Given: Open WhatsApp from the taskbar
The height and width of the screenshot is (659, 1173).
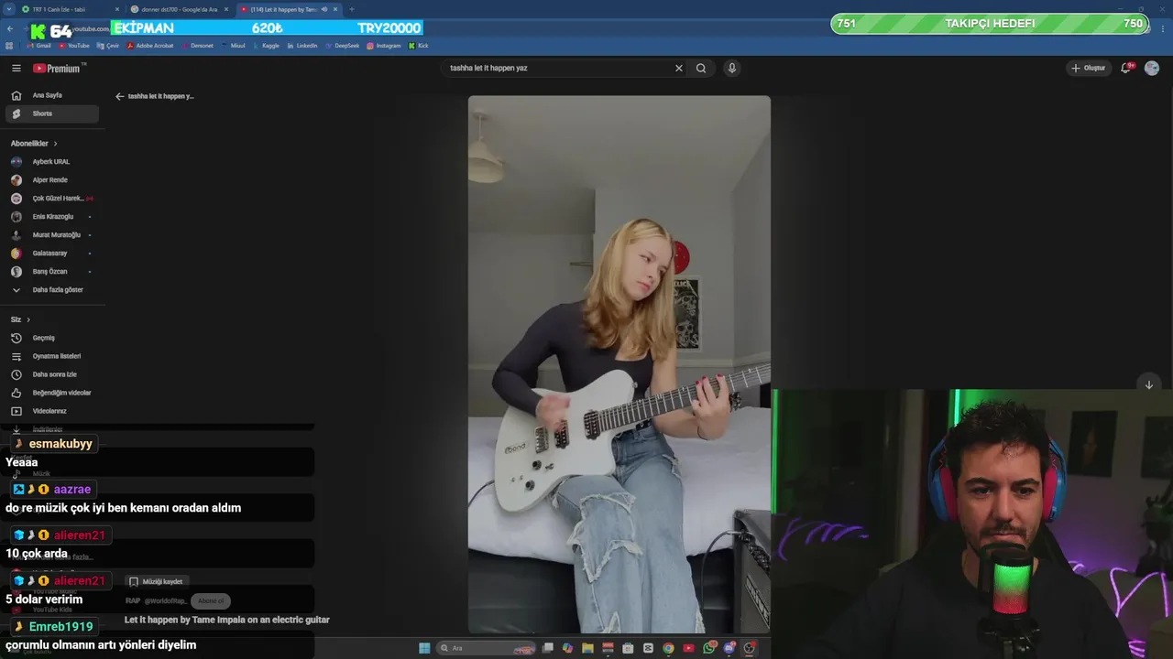Looking at the screenshot, I should (709, 647).
